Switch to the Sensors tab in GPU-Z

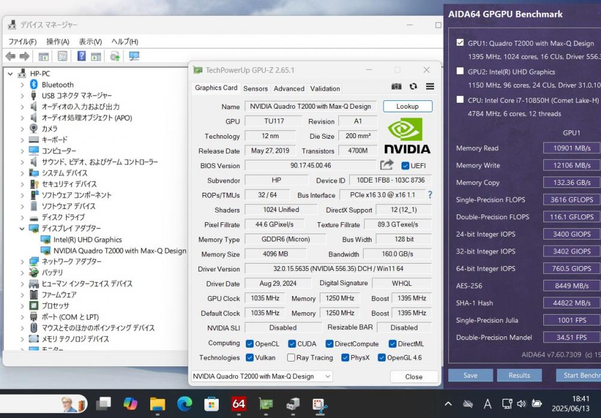(x=255, y=88)
